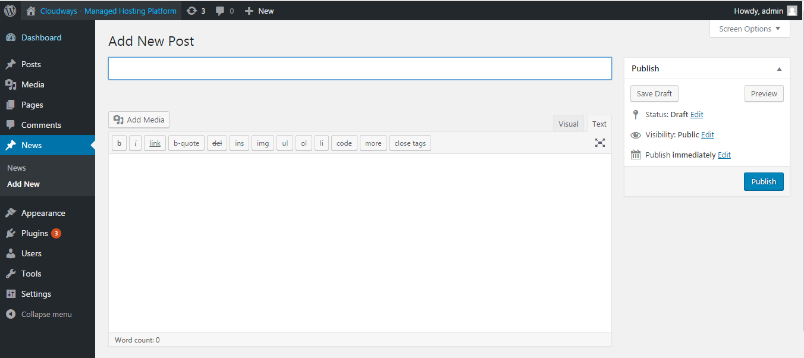Open the WordPress logo menu
Screen dimensions: 804x358
point(10,10)
